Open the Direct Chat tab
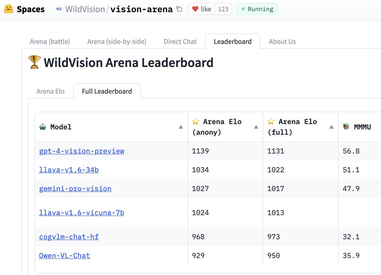Screen dimensions: 381x275 [180, 42]
